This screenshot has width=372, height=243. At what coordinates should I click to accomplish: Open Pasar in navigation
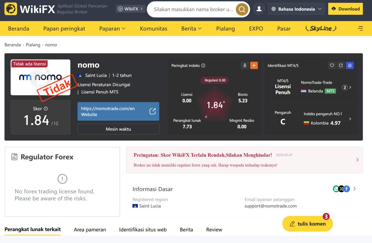point(284,28)
